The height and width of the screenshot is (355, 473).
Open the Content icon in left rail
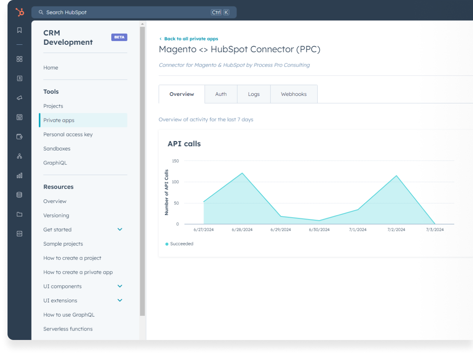(x=20, y=117)
